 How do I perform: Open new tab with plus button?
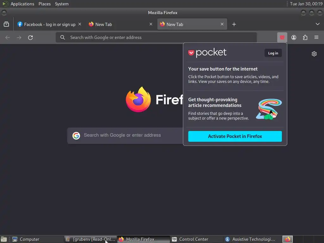(x=234, y=24)
